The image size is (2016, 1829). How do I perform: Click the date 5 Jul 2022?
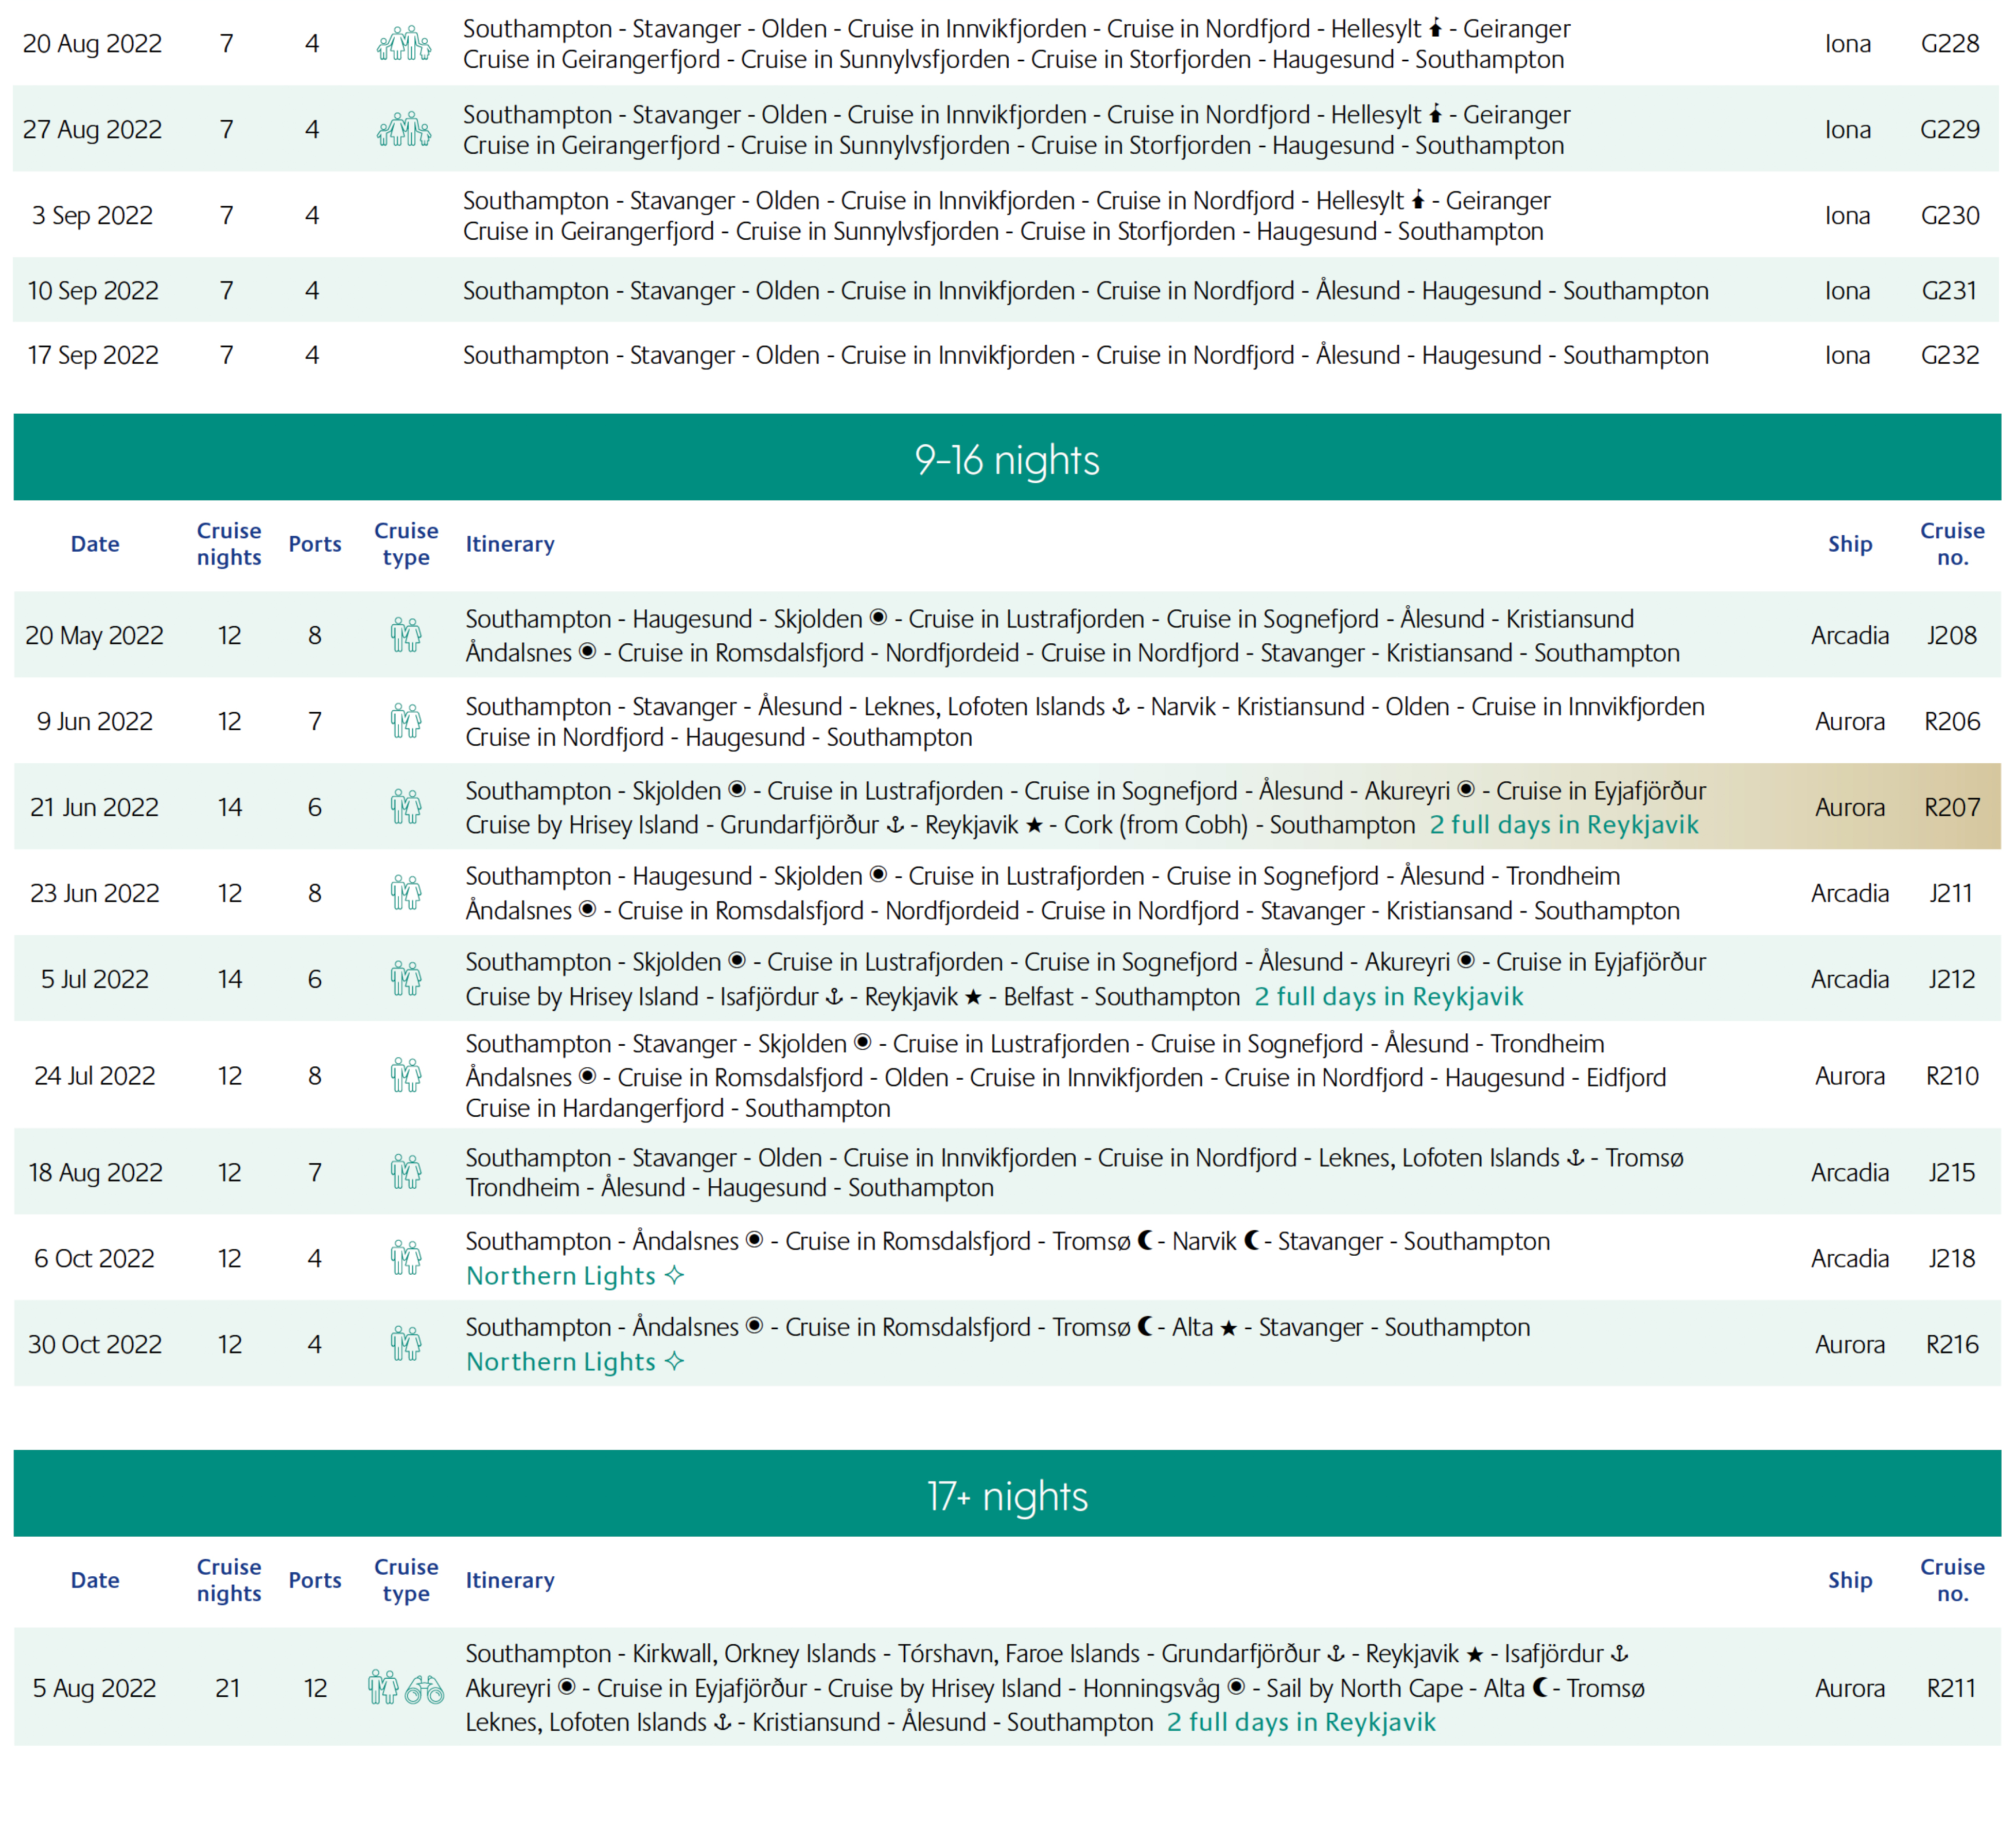[94, 979]
